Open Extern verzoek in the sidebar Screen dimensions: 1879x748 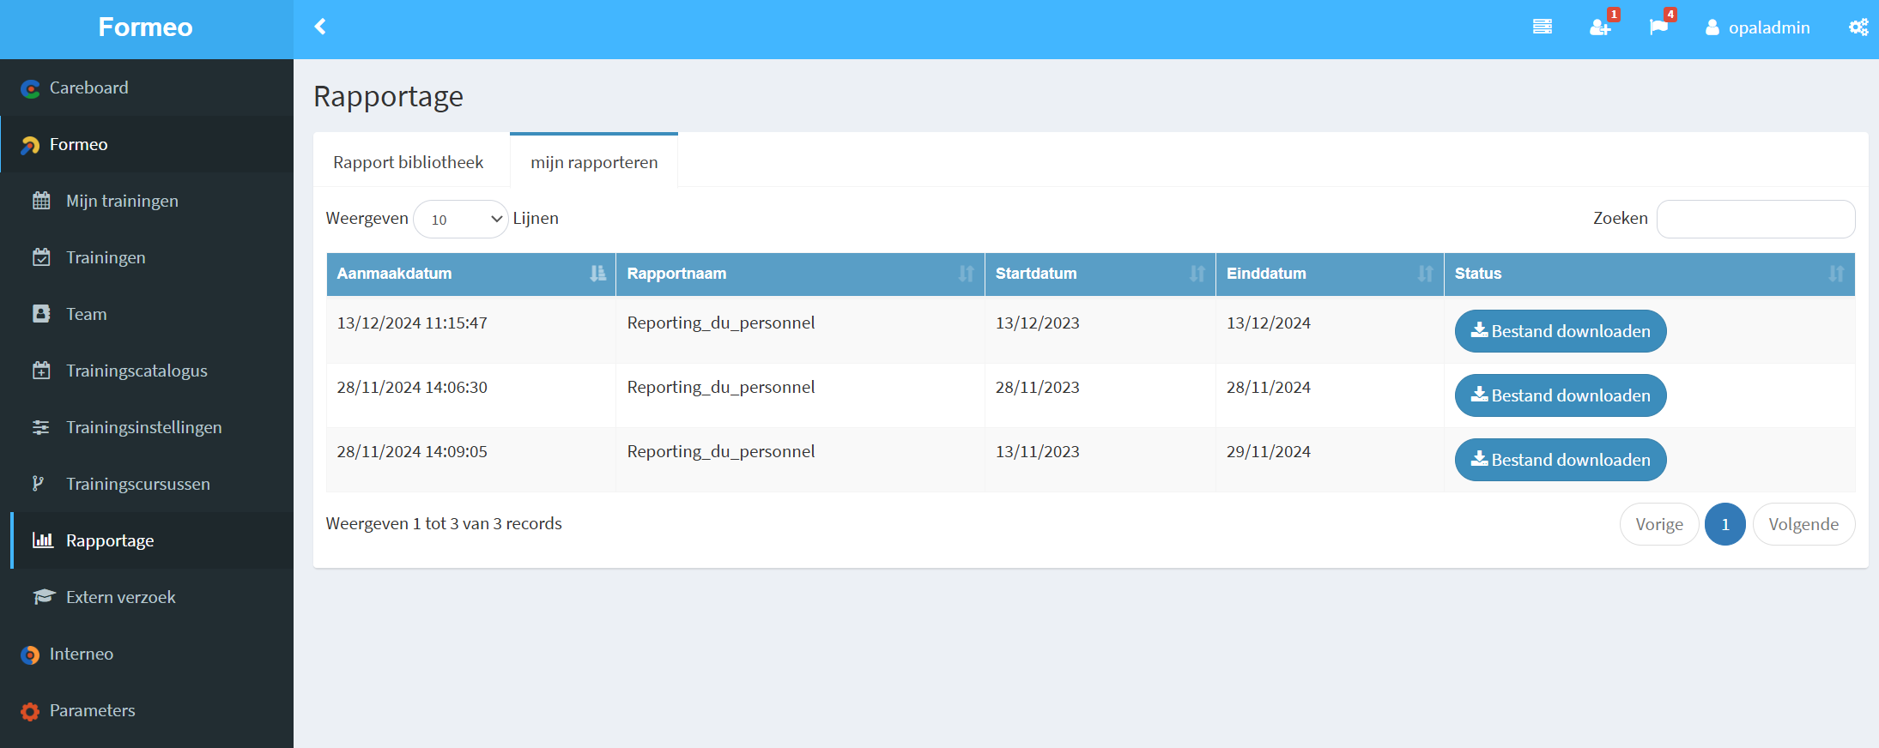(147, 597)
